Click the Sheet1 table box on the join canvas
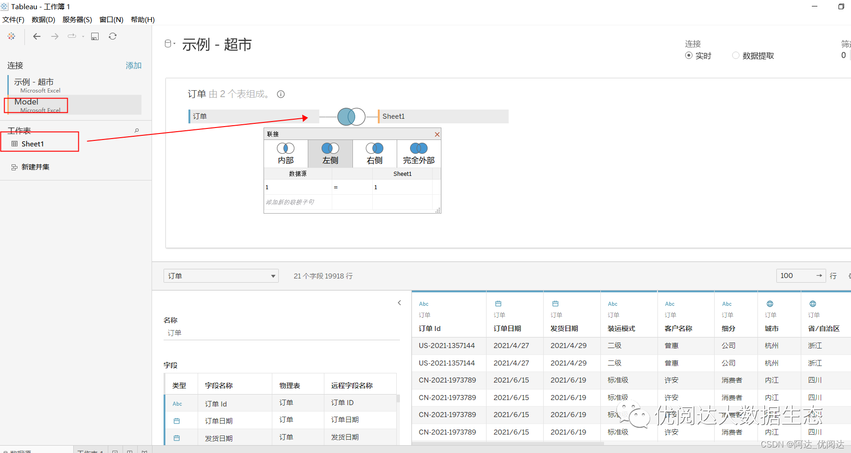Screen dimensions: 851x453 [x=443, y=116]
